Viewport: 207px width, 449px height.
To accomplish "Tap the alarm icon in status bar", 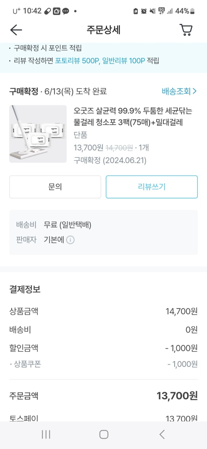I will click(144, 11).
